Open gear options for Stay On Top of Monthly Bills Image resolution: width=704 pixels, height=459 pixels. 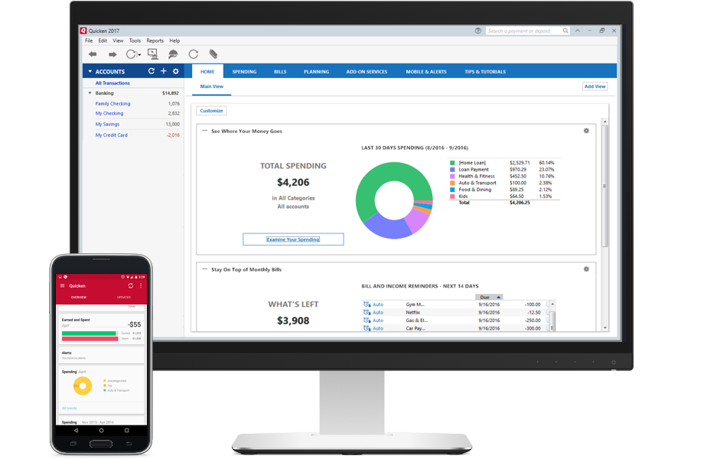tap(586, 269)
